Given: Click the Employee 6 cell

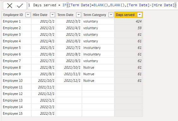Looking at the screenshot, I should (x=16, y=54).
